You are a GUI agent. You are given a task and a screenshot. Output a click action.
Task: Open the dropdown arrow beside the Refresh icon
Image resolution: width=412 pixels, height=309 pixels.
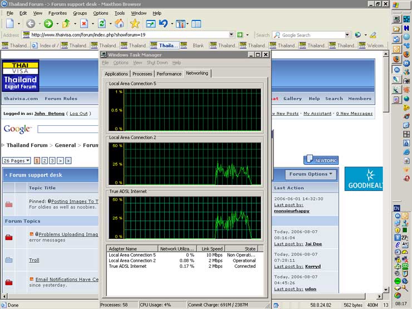click(111, 24)
